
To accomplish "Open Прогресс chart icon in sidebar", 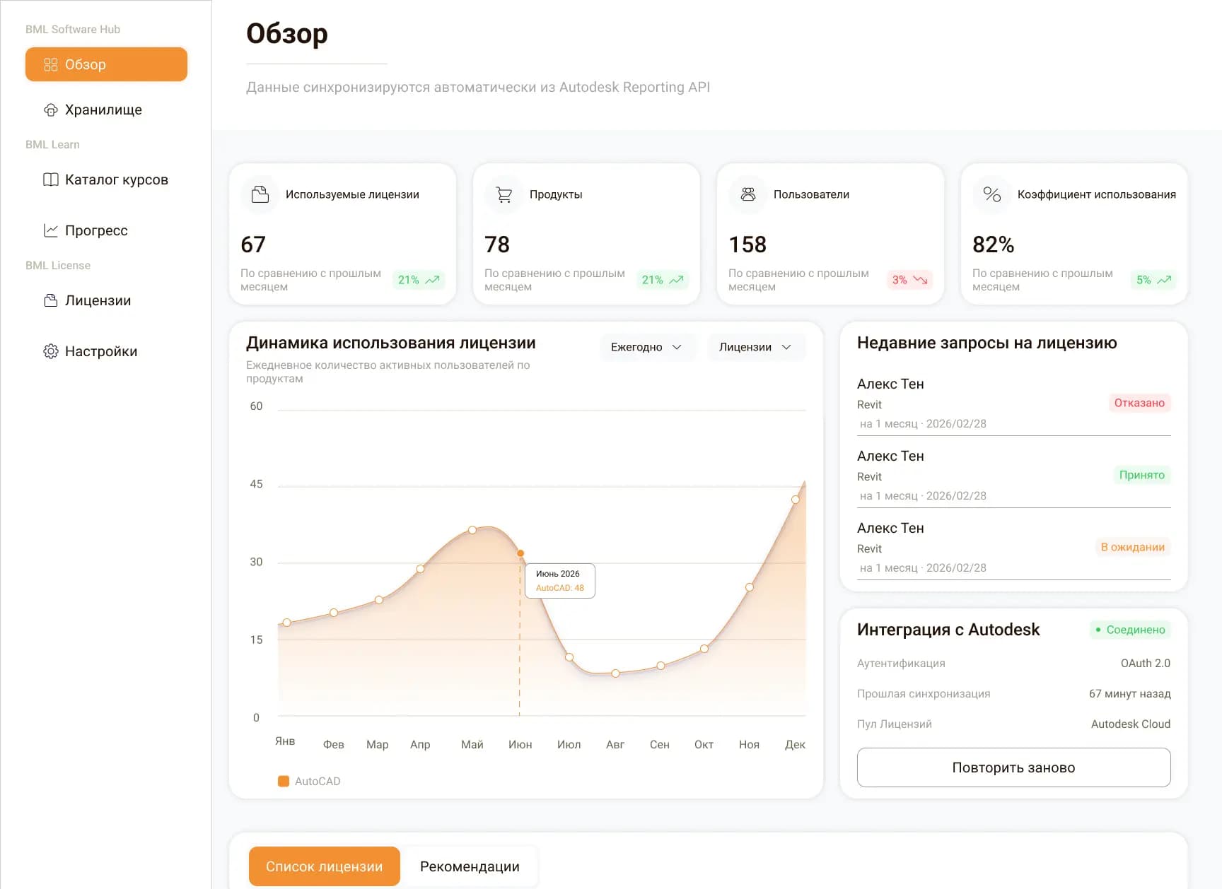I will pos(51,230).
